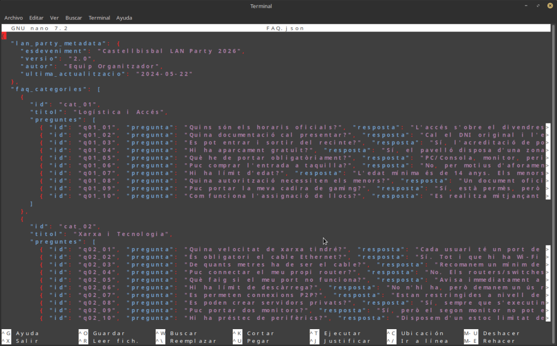Maximize the Terminal window
The height and width of the screenshot is (346, 557).
pos(537,6)
